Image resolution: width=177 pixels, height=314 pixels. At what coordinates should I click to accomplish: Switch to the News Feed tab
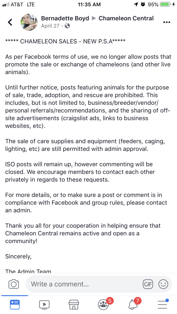[x=15, y=304]
